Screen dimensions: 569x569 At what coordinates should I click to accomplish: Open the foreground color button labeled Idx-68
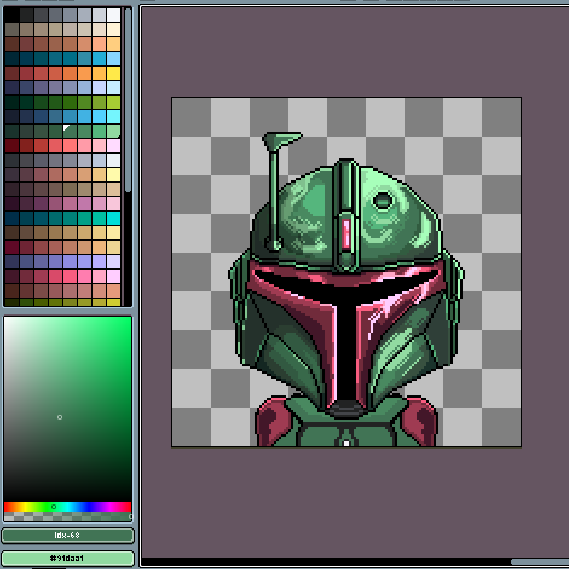(68, 535)
